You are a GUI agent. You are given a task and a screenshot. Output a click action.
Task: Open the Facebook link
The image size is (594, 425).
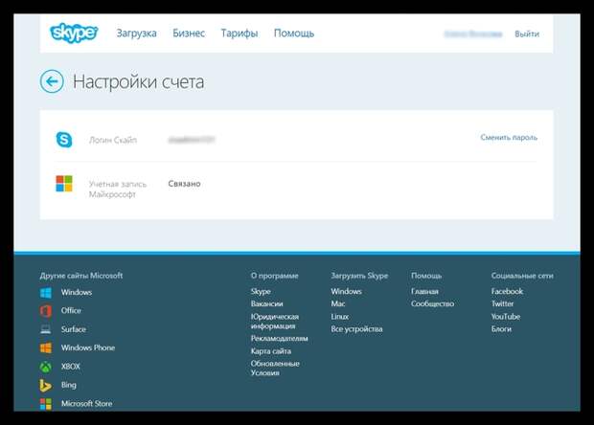point(507,291)
